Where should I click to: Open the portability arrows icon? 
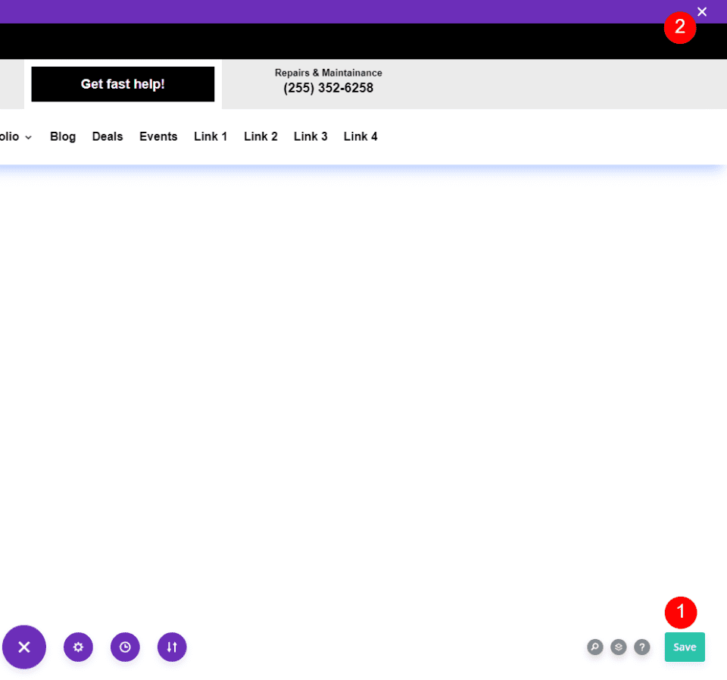[x=172, y=647]
